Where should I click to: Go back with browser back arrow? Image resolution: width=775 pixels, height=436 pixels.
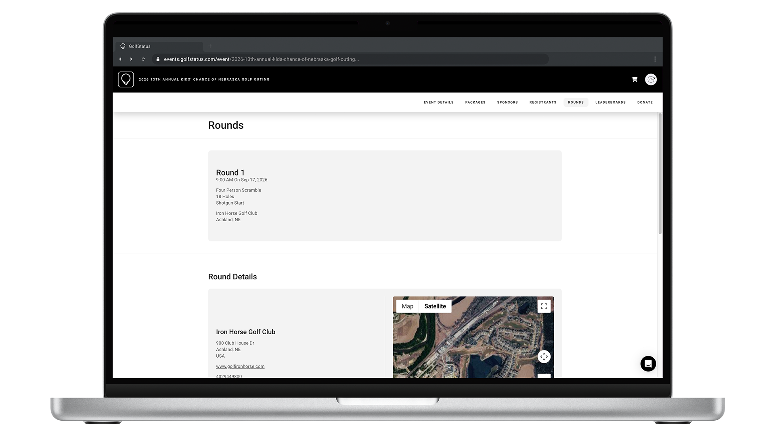[120, 59]
